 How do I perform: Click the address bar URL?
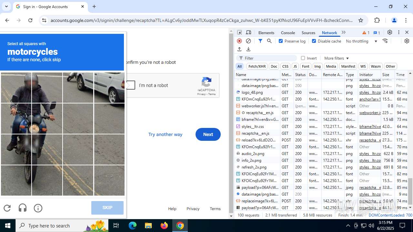coord(202,20)
